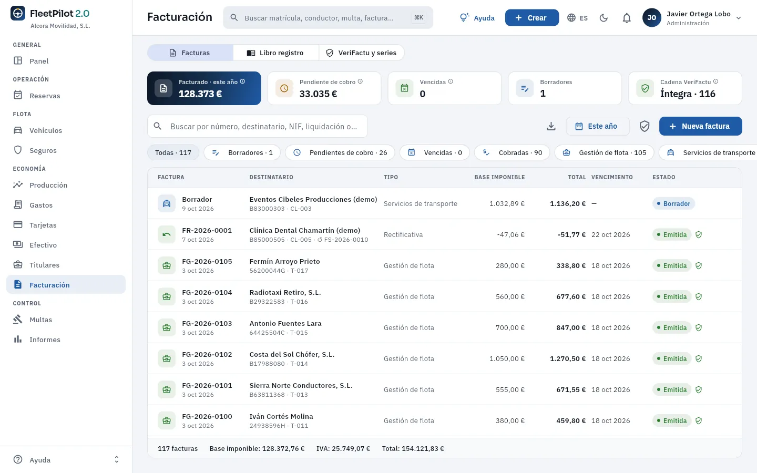The width and height of the screenshot is (757, 473).
Task: Switch to the Libro registro tab
Action: [275, 53]
